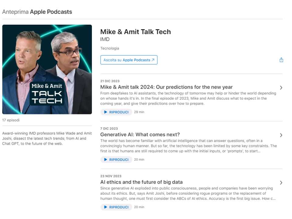
Task: Click the '17 episodi' count text
Action: [11, 120]
